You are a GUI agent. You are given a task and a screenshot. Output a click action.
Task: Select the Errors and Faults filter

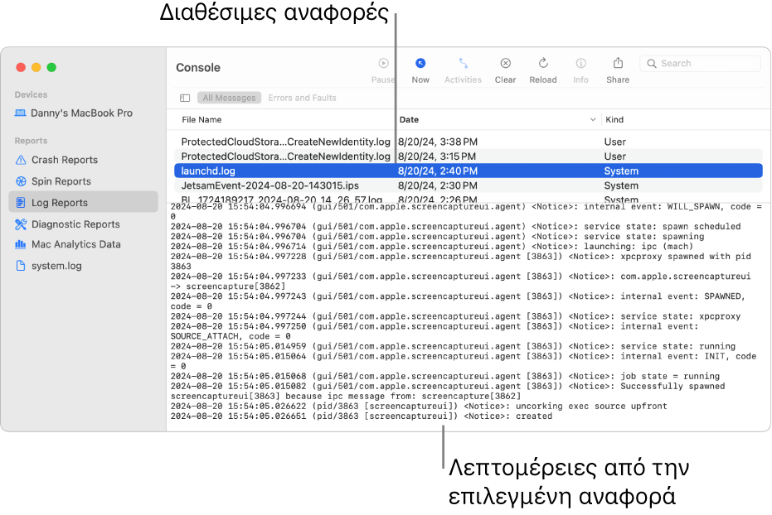[x=303, y=98]
